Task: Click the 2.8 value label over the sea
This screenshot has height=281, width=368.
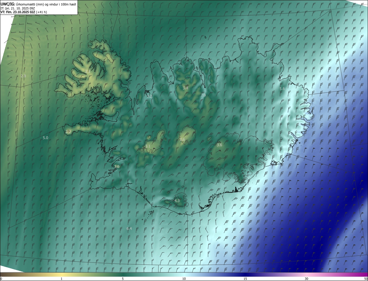Action: point(23,76)
